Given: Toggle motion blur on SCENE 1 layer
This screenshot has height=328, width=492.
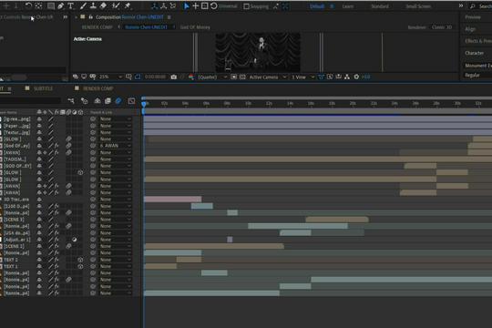Looking at the screenshot, I should (68, 246).
